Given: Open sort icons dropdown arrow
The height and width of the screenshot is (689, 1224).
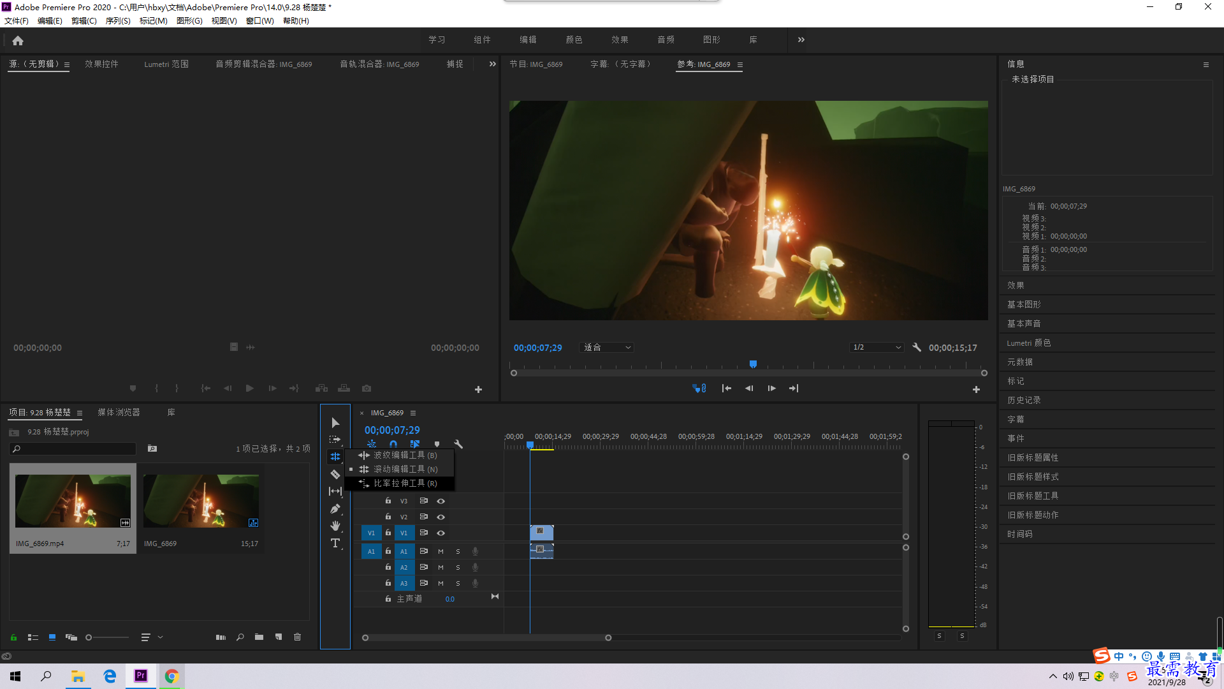Looking at the screenshot, I should point(160,637).
